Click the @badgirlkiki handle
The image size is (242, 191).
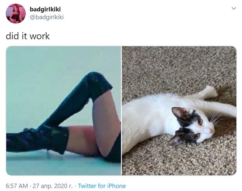46,17
